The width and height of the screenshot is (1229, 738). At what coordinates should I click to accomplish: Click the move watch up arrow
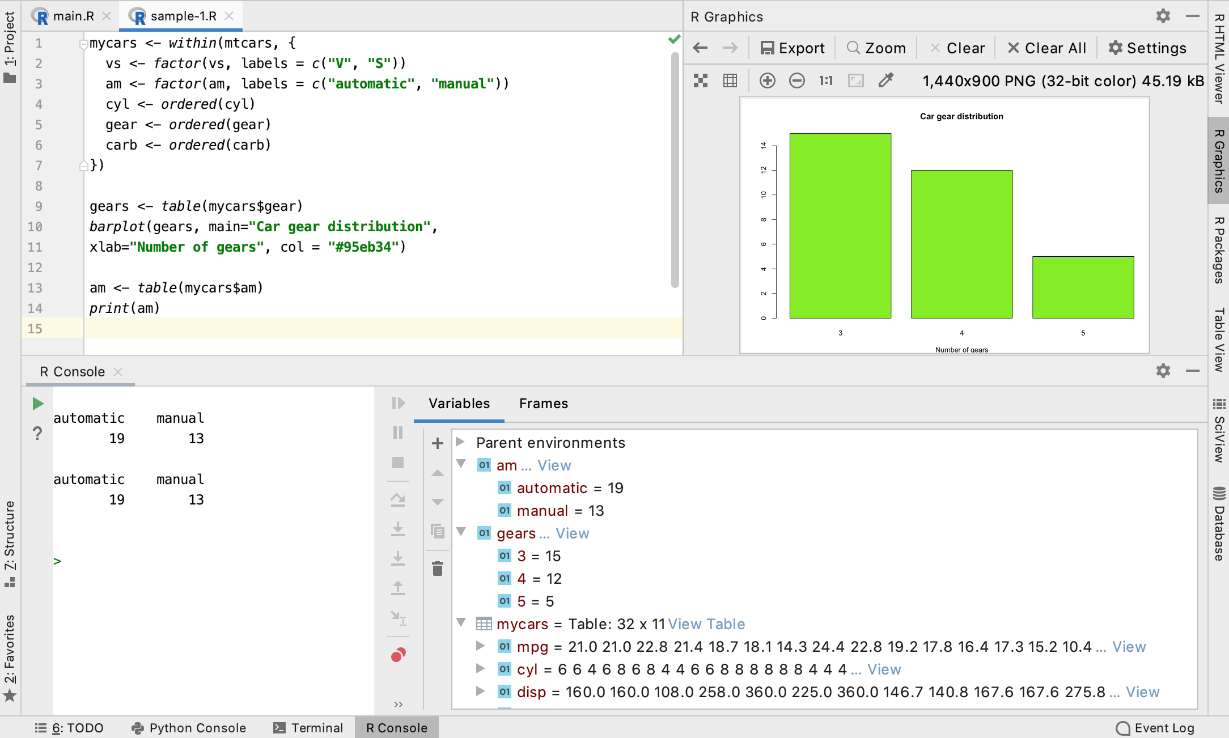[437, 473]
